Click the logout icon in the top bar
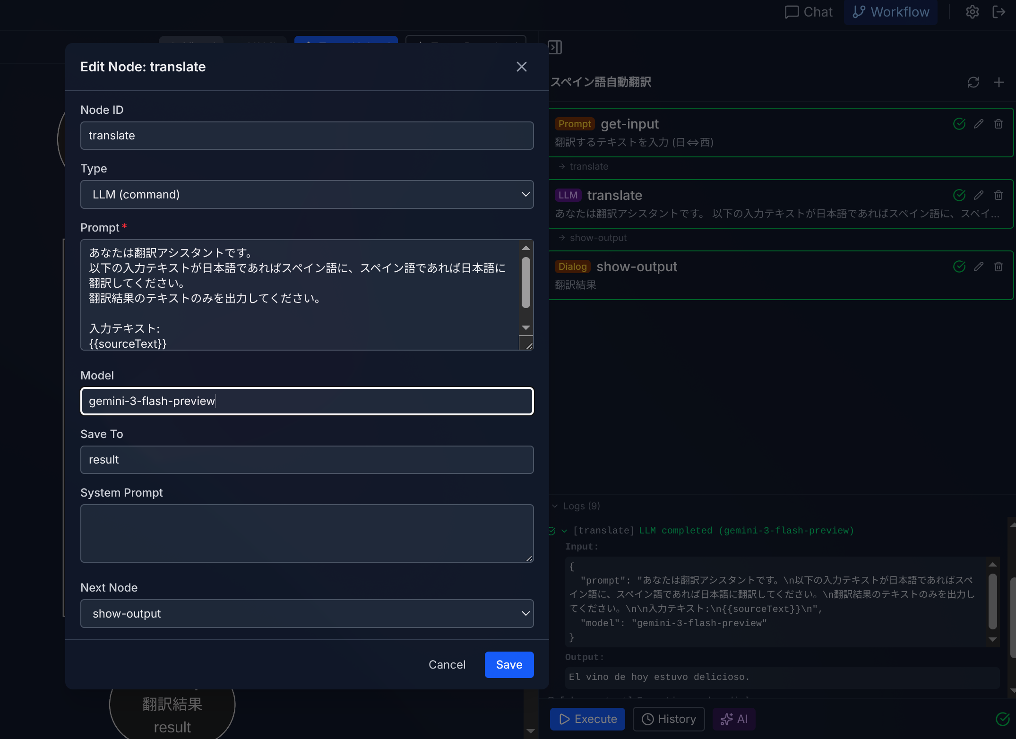The image size is (1016, 739). pyautogui.click(x=999, y=12)
